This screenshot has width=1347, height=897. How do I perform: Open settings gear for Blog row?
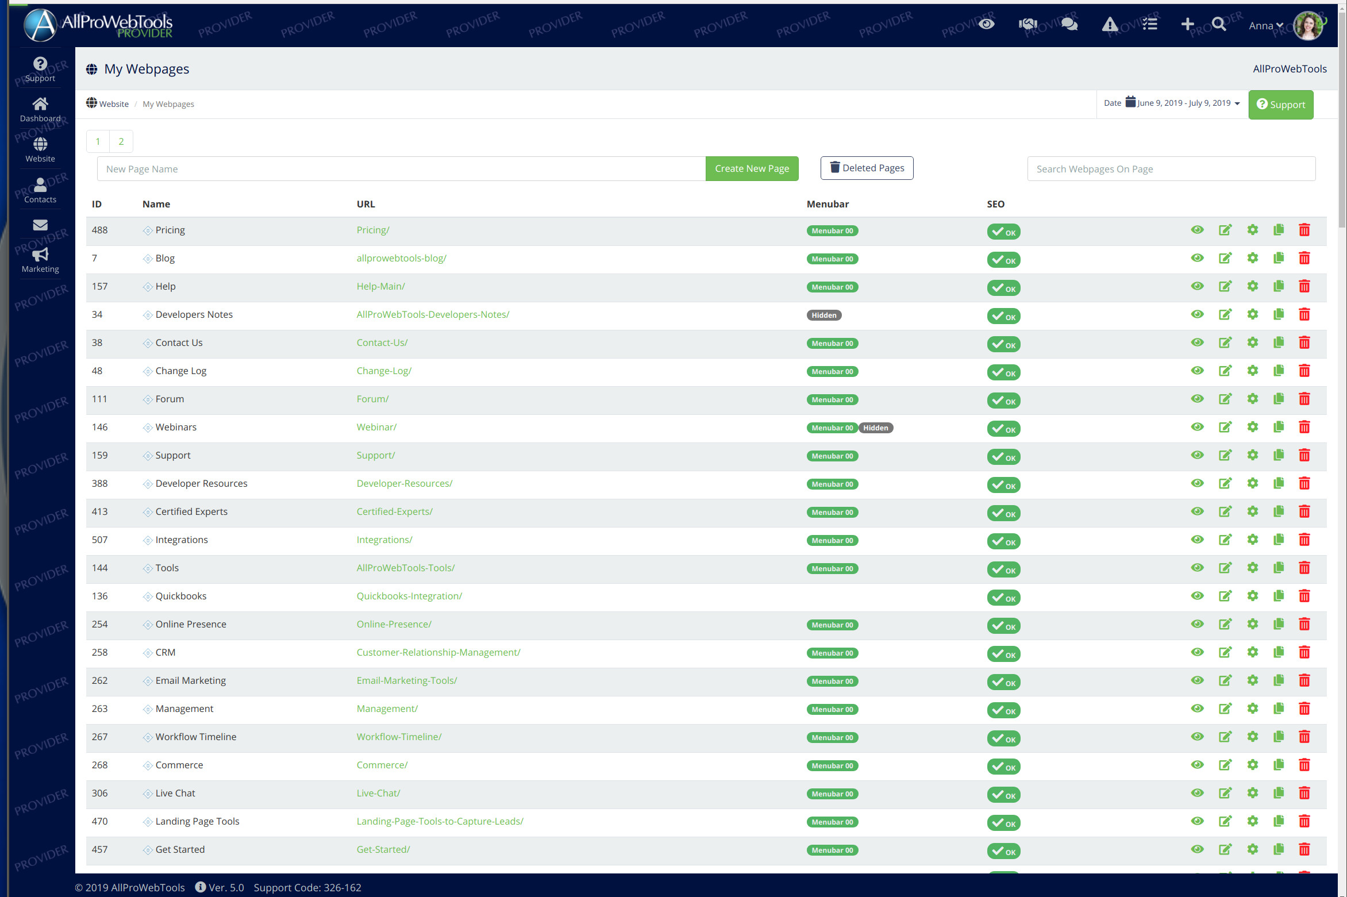1253,259
